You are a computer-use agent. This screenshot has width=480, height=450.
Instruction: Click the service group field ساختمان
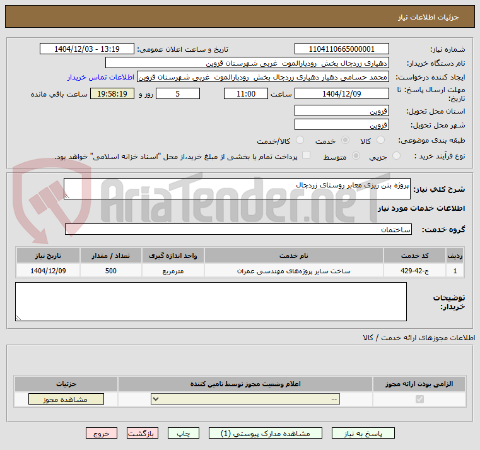(x=238, y=229)
